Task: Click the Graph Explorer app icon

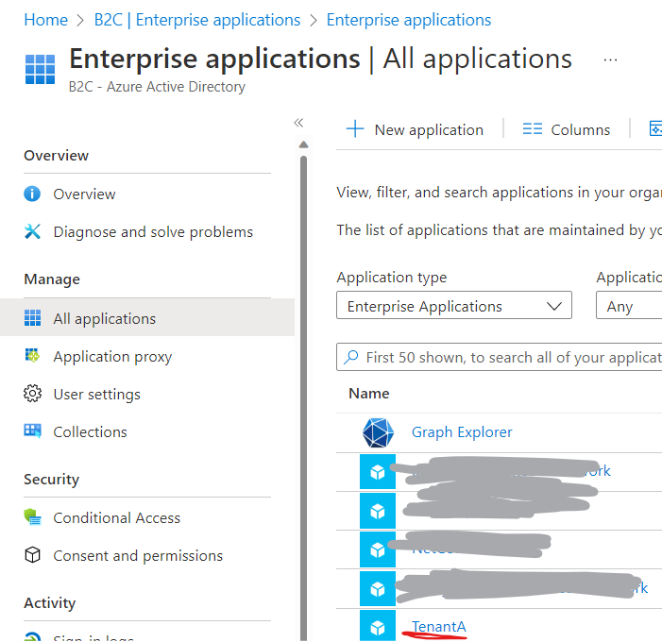Action: pyautogui.click(x=378, y=432)
